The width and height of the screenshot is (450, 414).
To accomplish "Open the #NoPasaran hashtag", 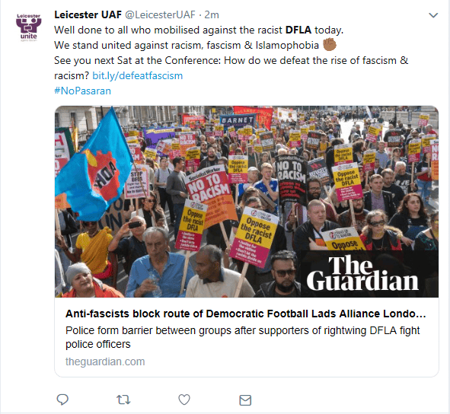I will (82, 91).
